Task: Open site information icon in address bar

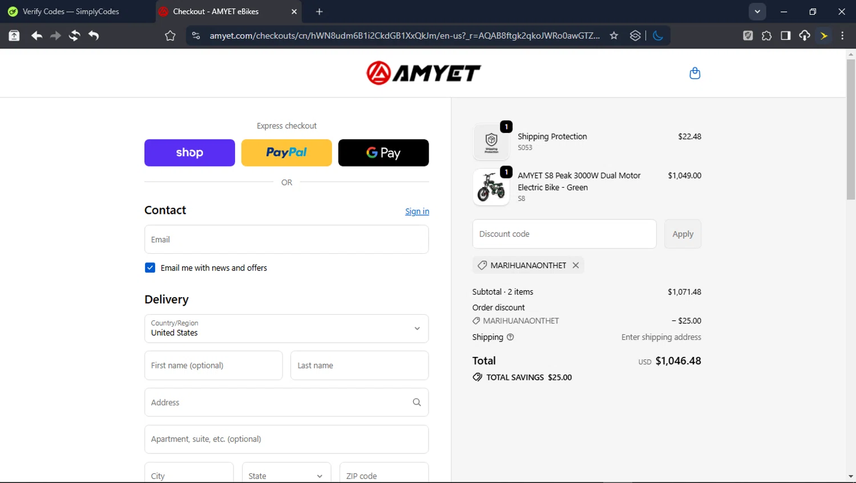Action: (x=196, y=36)
